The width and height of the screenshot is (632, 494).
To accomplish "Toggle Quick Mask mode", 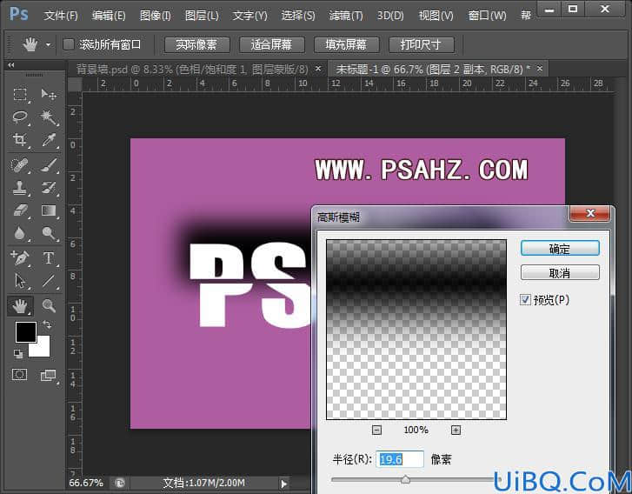I will click(20, 375).
